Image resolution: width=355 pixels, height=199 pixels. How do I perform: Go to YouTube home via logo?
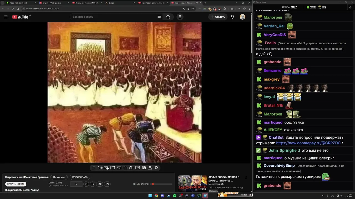tap(20, 17)
